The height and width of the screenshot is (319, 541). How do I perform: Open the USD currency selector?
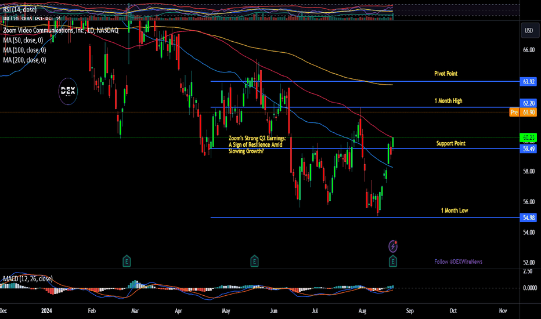point(529,30)
